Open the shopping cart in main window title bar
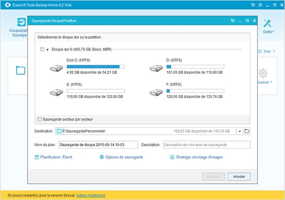Image resolution: width=285 pixels, height=200 pixels. (x=253, y=5)
